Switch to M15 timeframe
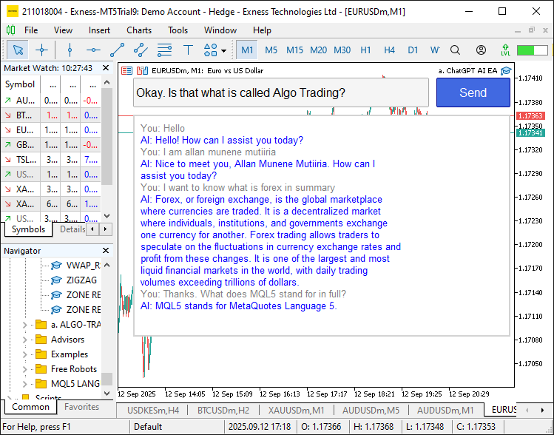 [x=294, y=50]
